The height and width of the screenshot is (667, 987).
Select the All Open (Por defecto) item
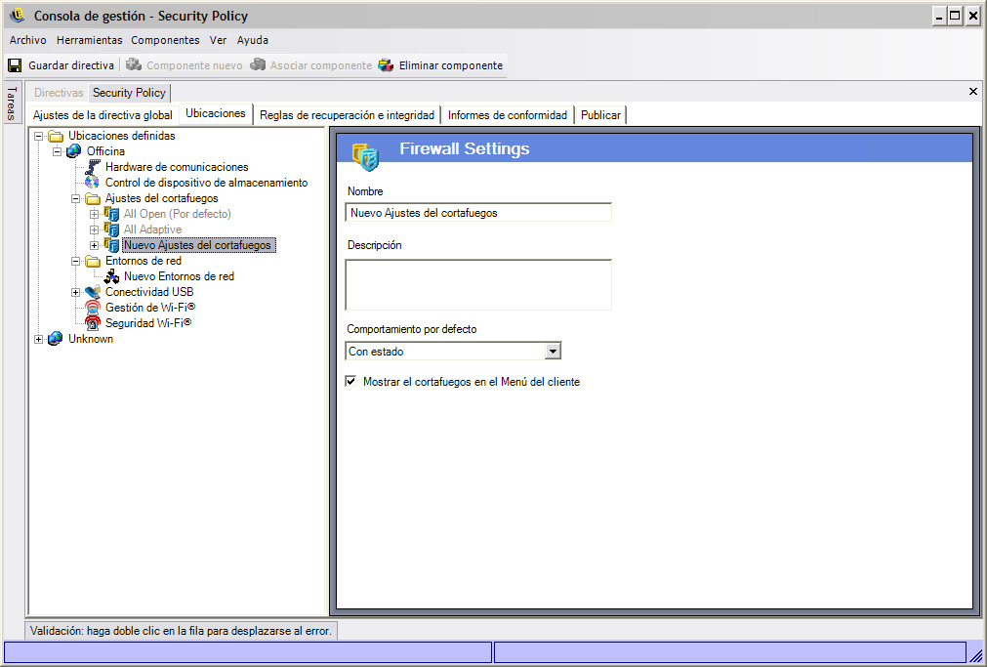(178, 214)
